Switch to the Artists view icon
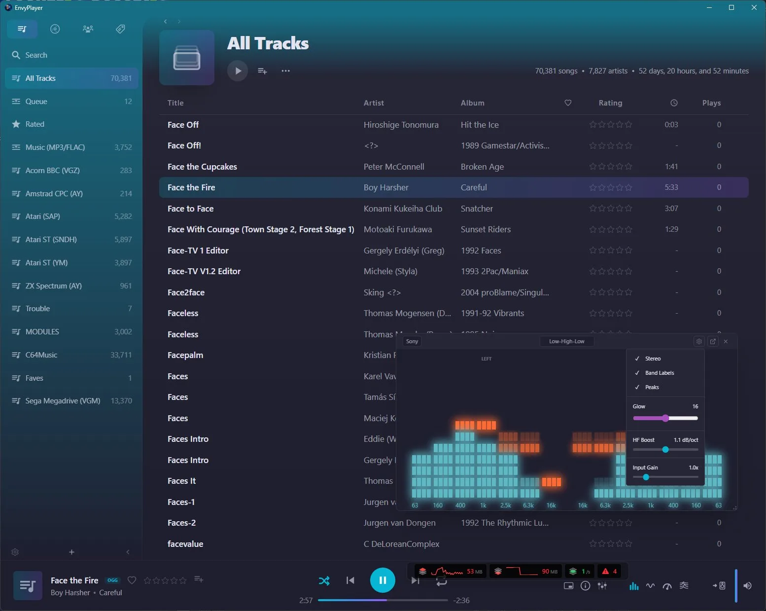The width and height of the screenshot is (766, 611). (88, 29)
